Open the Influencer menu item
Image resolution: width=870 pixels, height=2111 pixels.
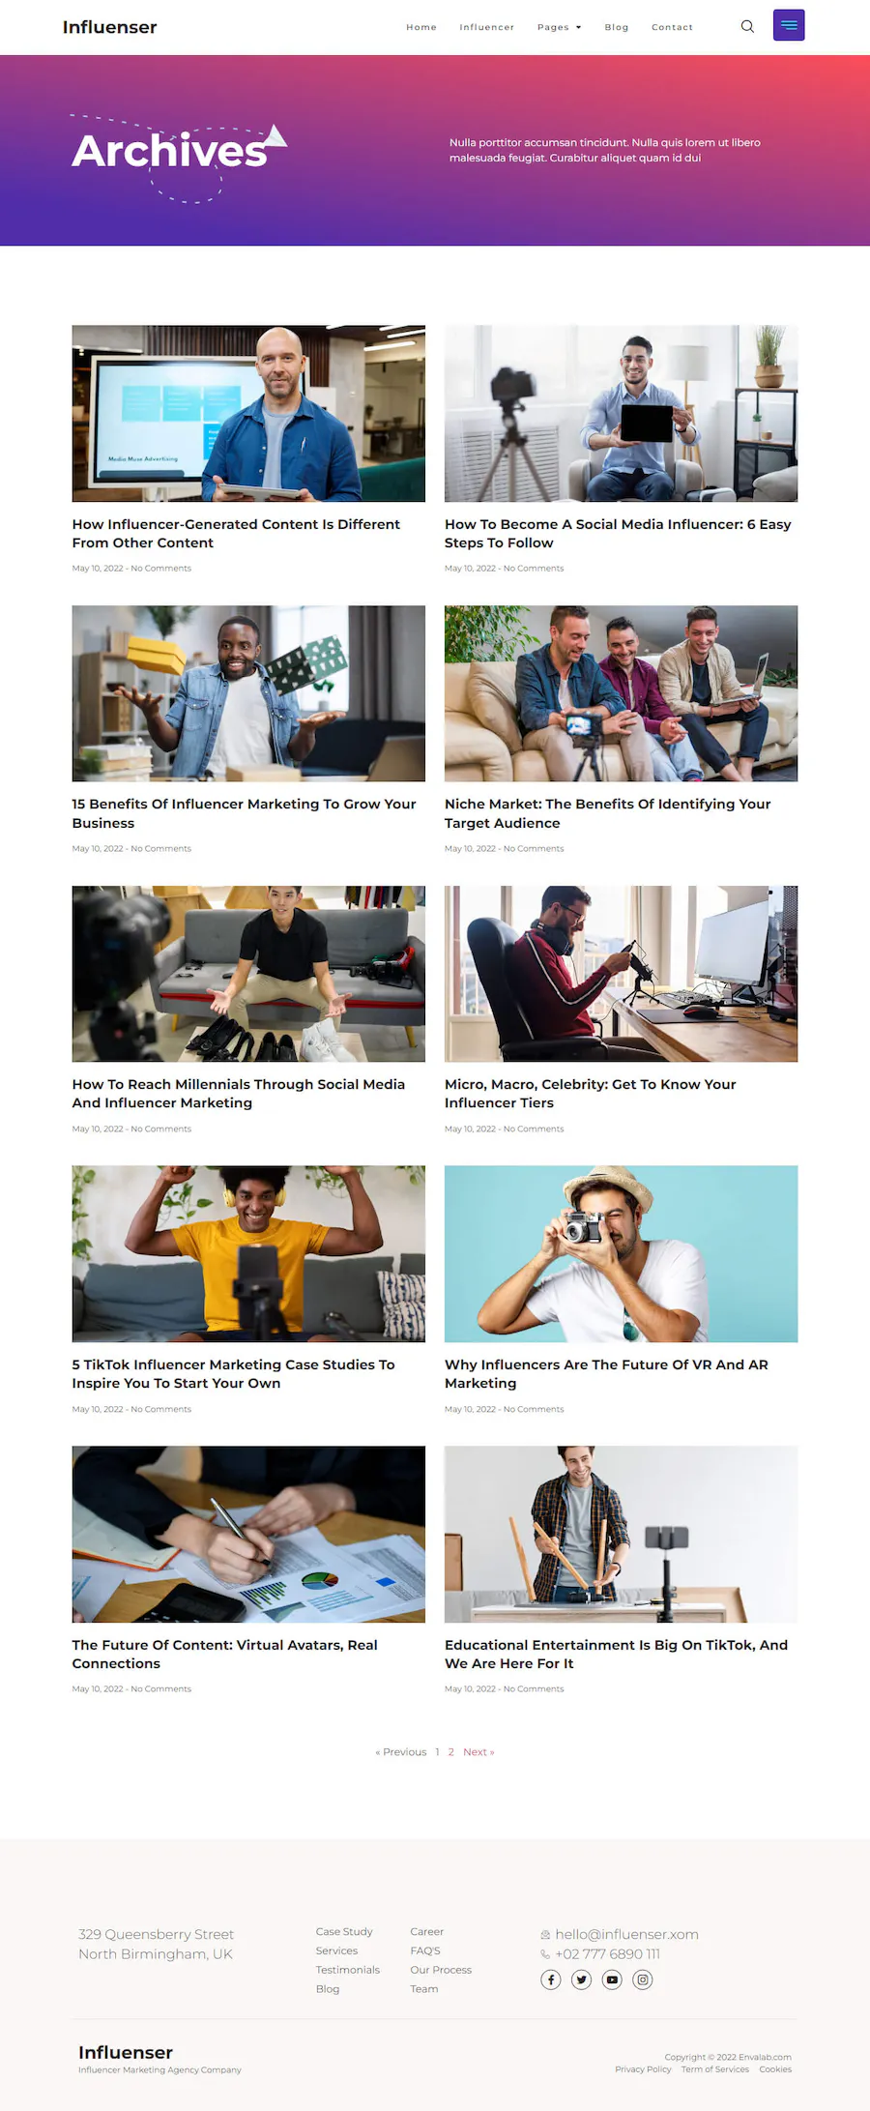click(x=487, y=27)
